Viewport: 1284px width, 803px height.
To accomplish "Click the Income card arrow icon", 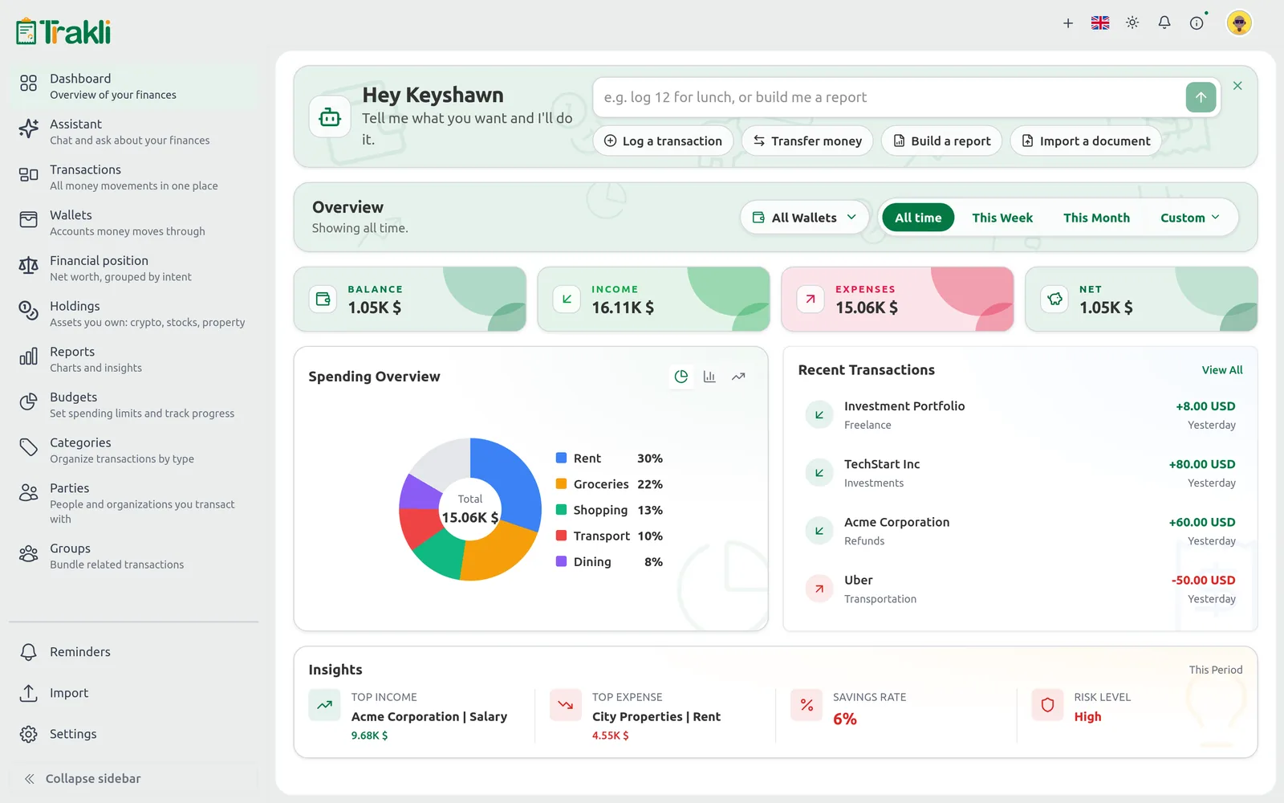I will [x=567, y=299].
